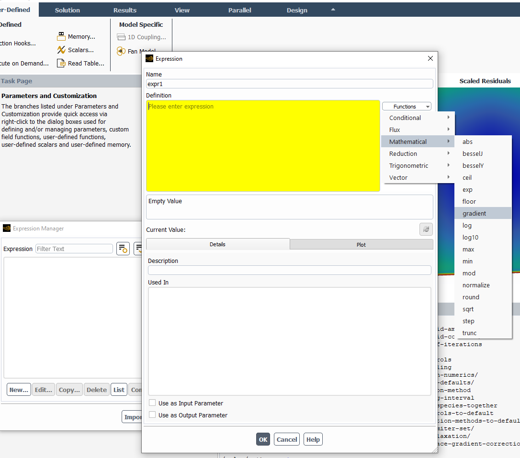
Task: Enable Use as Output Parameter
Action: 152,414
